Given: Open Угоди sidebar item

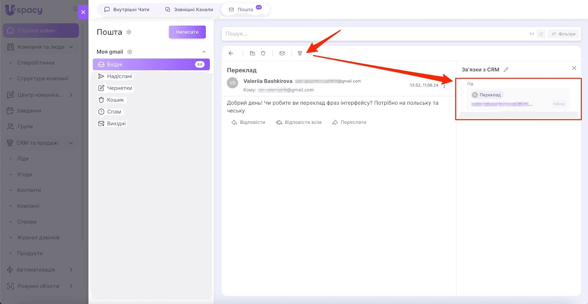Looking at the screenshot, I should coord(25,174).
